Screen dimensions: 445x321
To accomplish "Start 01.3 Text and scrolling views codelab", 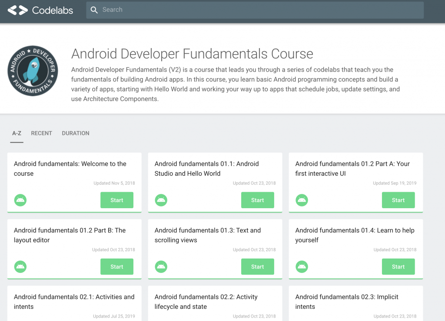I will tap(257, 267).
